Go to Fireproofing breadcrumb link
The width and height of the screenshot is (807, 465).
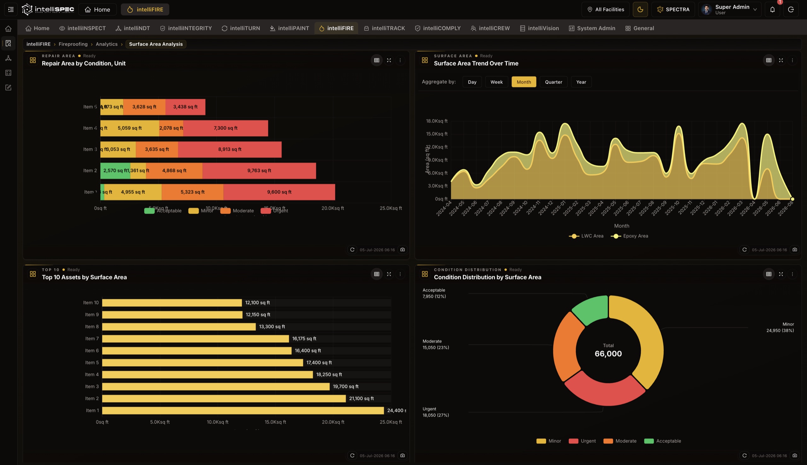(x=73, y=44)
